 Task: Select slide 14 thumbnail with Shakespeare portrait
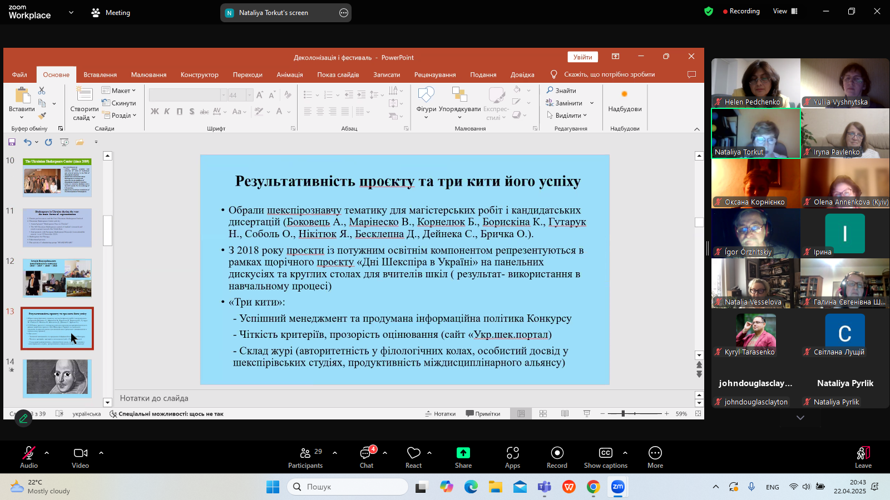coord(57,378)
